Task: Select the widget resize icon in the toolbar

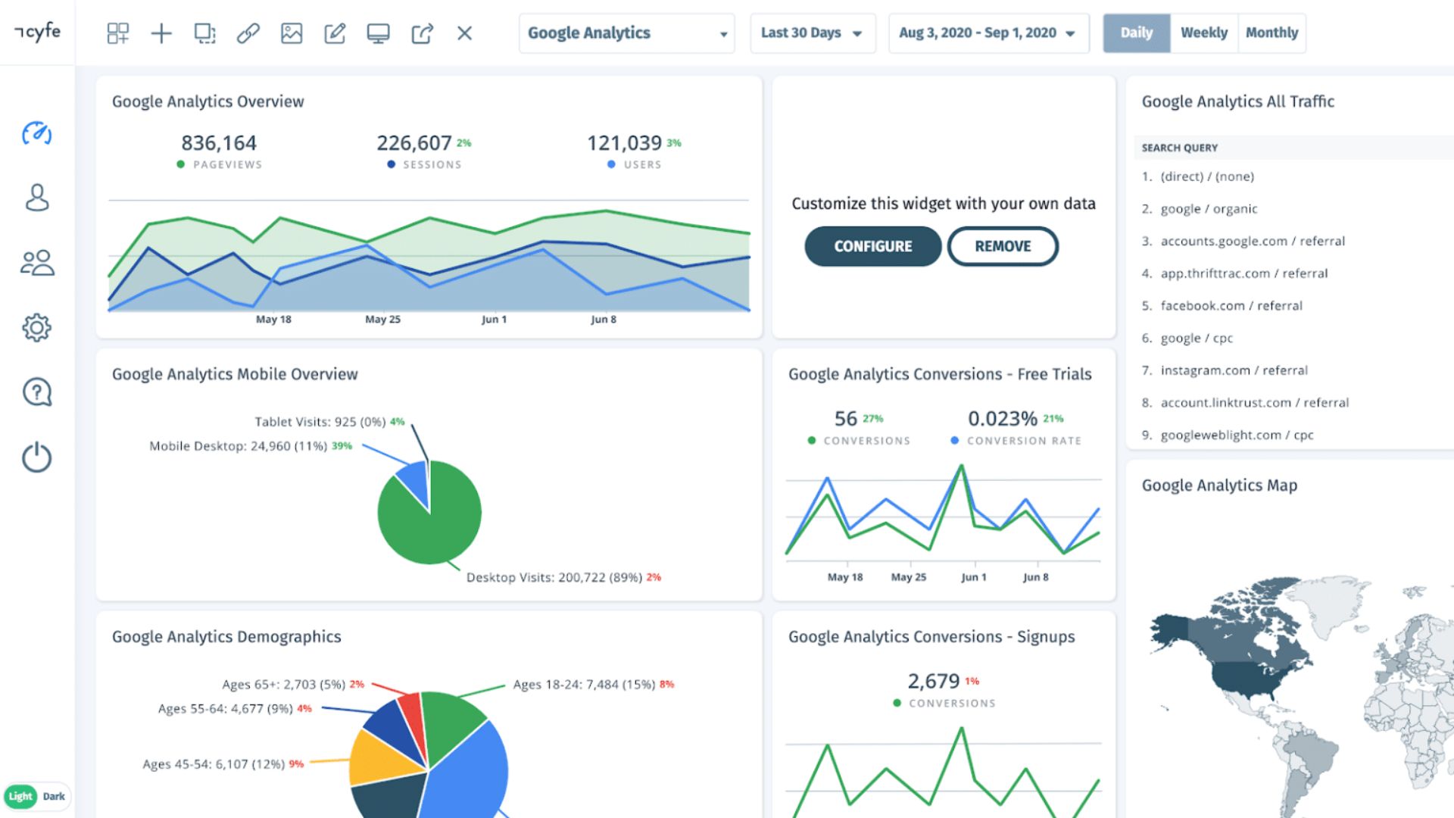Action: tap(204, 33)
